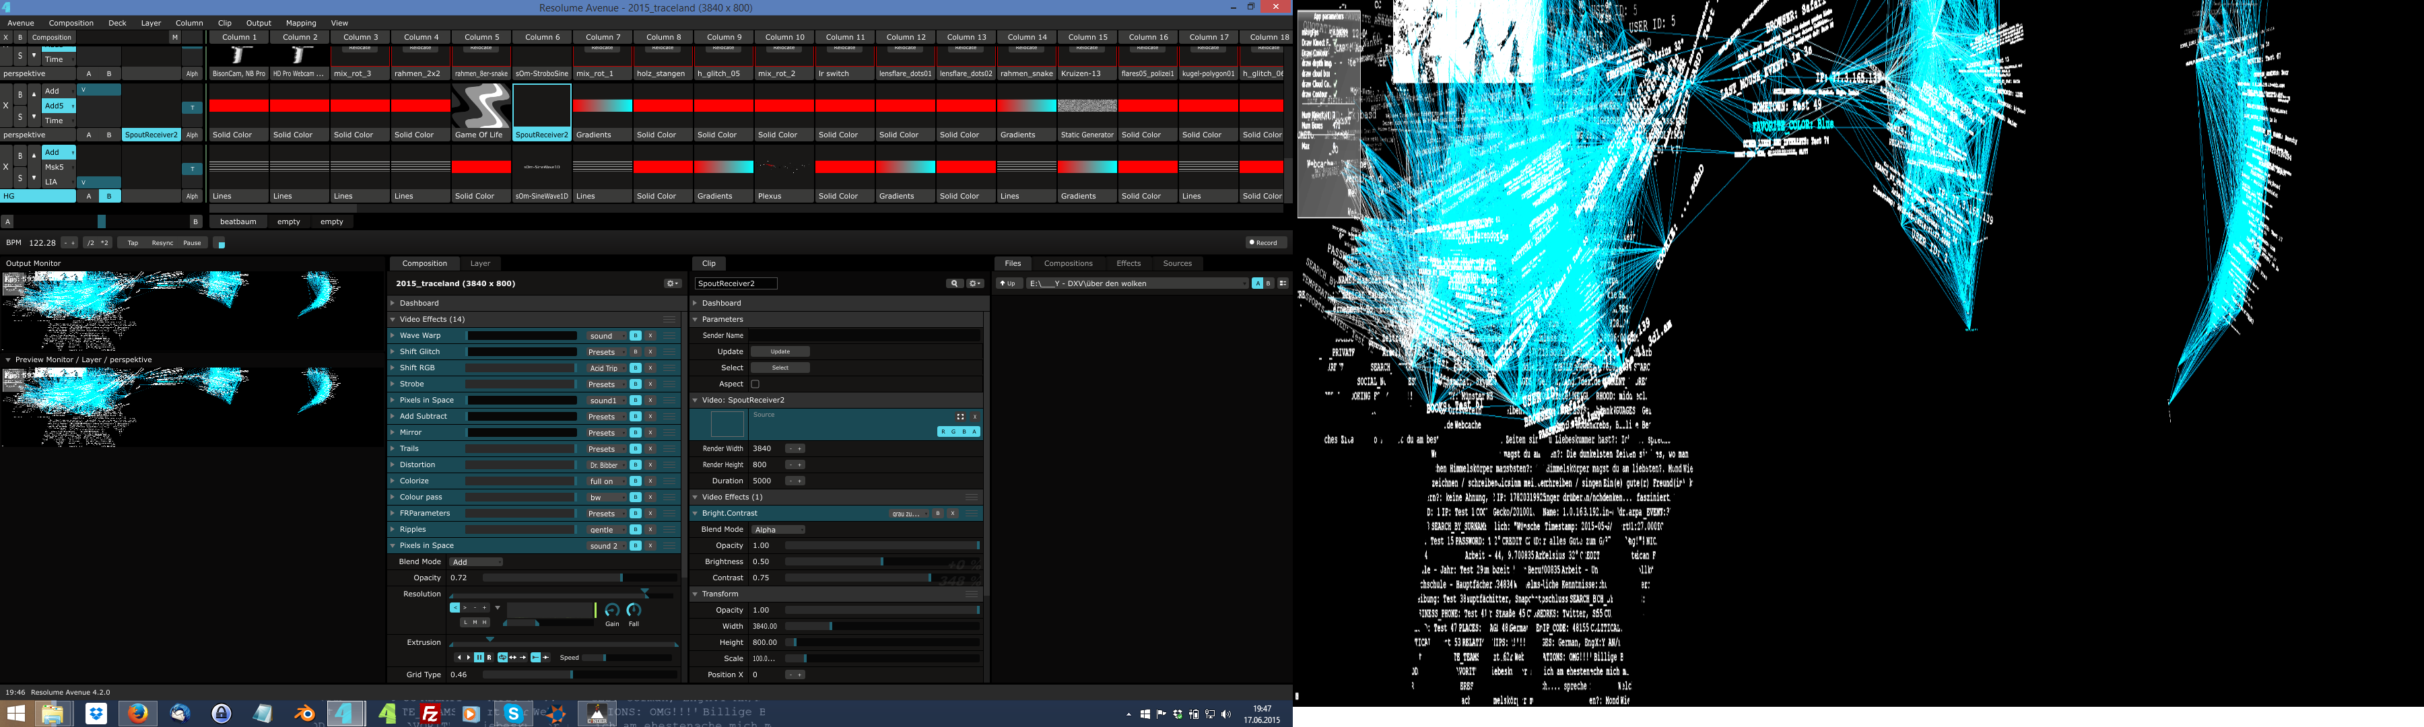The width and height of the screenshot is (2424, 727).
Task: Turn the Gain knob in Resolution
Action: pyautogui.click(x=611, y=611)
